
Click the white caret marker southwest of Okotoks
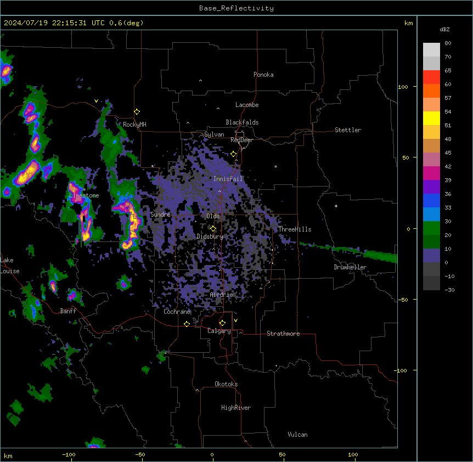click(x=198, y=390)
